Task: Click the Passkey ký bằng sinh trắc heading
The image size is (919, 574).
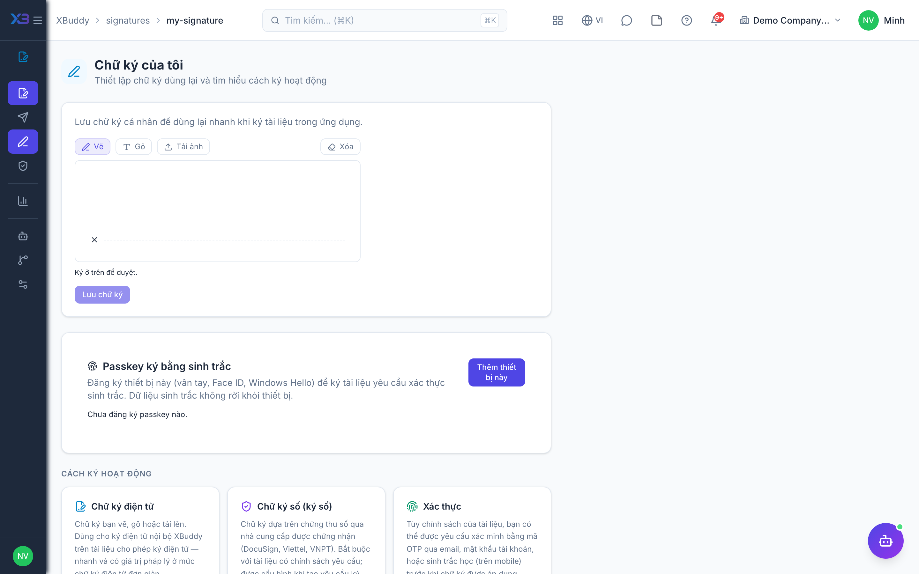Action: [x=166, y=366]
